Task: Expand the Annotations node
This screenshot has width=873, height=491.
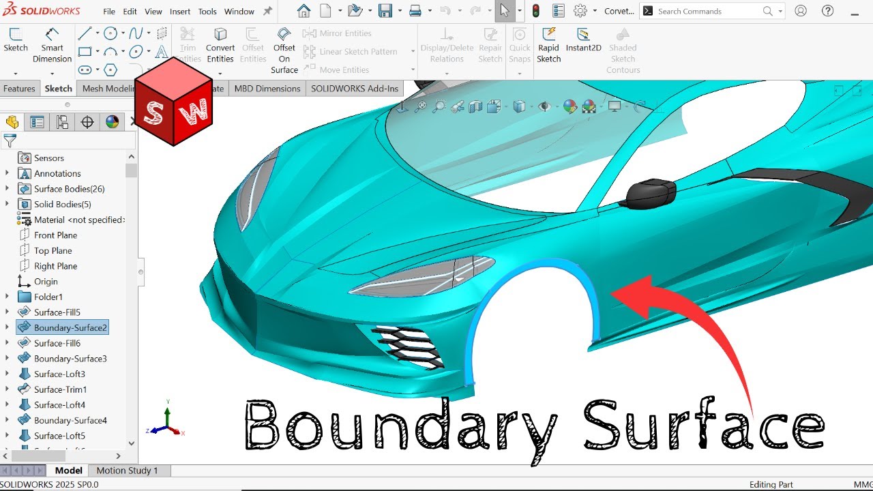Action: click(7, 173)
